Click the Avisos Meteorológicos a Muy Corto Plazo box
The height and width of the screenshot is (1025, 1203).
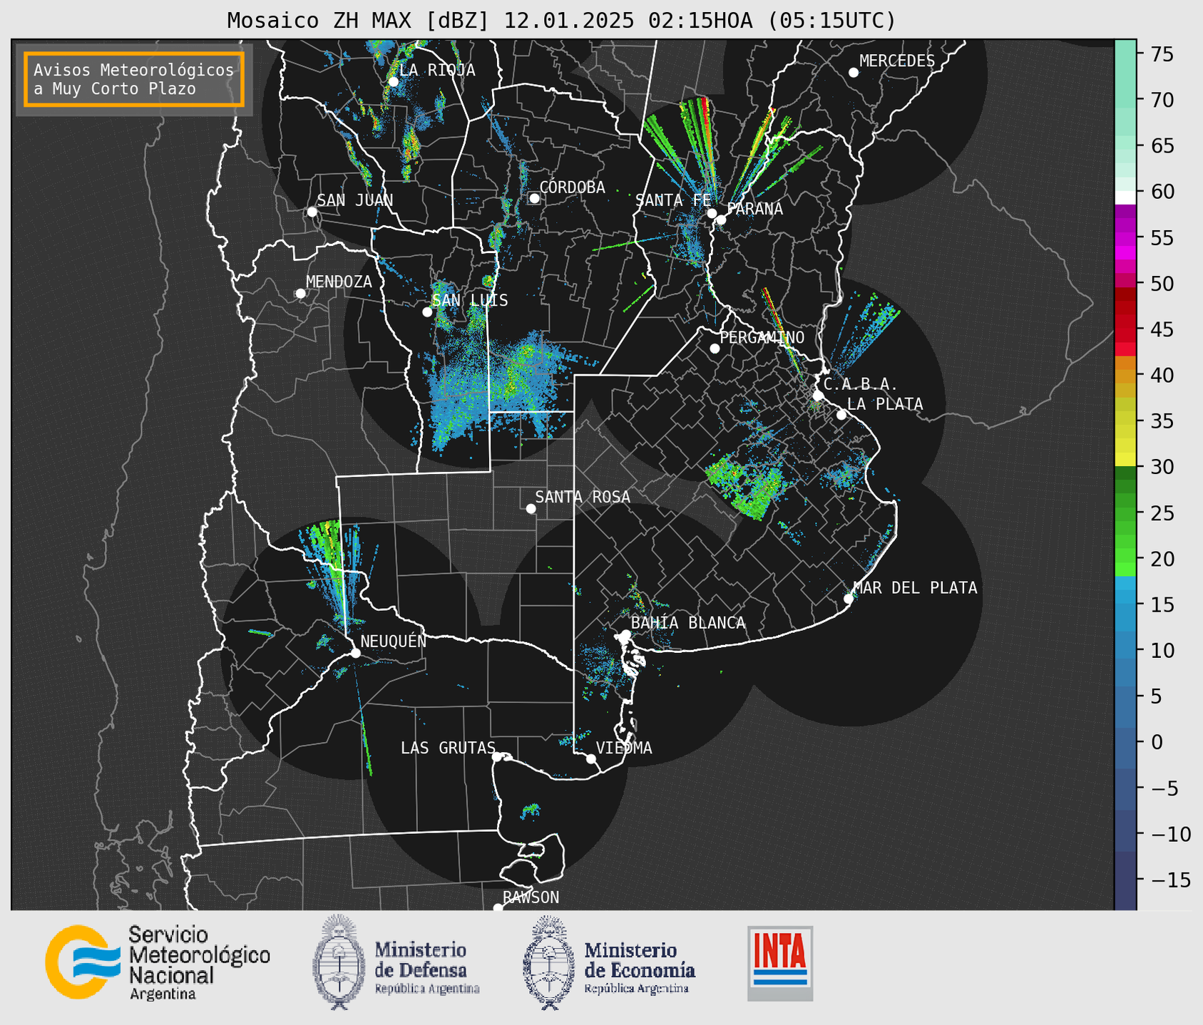tap(134, 79)
